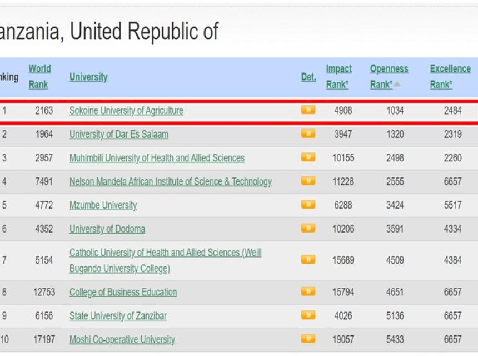The width and height of the screenshot is (478, 356).
Task: Open details icon for Sokoine University of Agriculture
Action: click(x=308, y=110)
